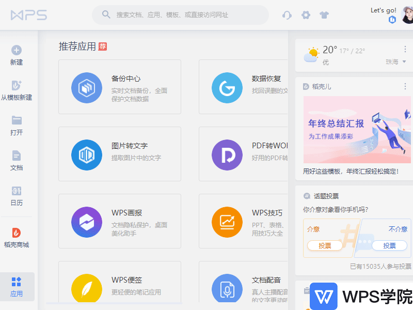Click the headset customer support icon

coord(287,16)
